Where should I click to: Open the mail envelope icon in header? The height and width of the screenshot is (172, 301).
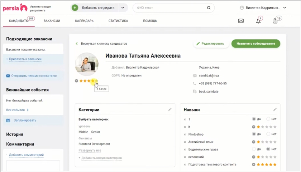[241, 21]
